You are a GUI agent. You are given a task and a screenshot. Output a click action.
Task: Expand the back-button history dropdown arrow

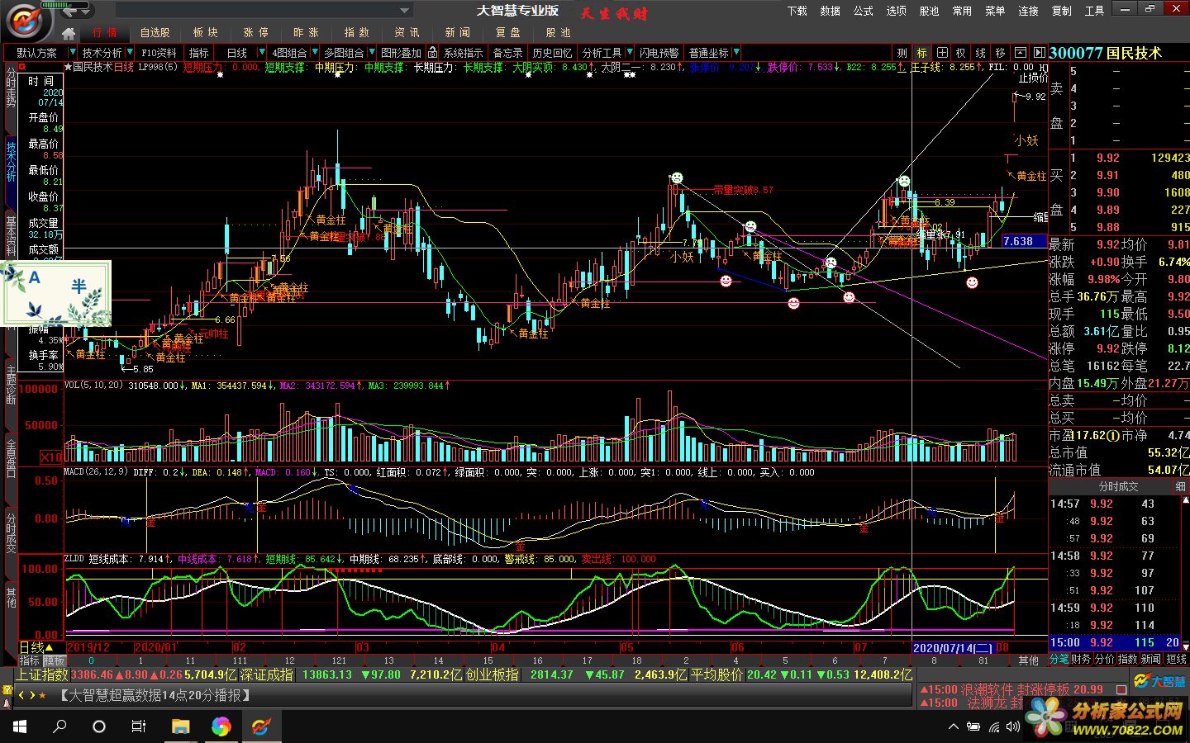coord(86,11)
